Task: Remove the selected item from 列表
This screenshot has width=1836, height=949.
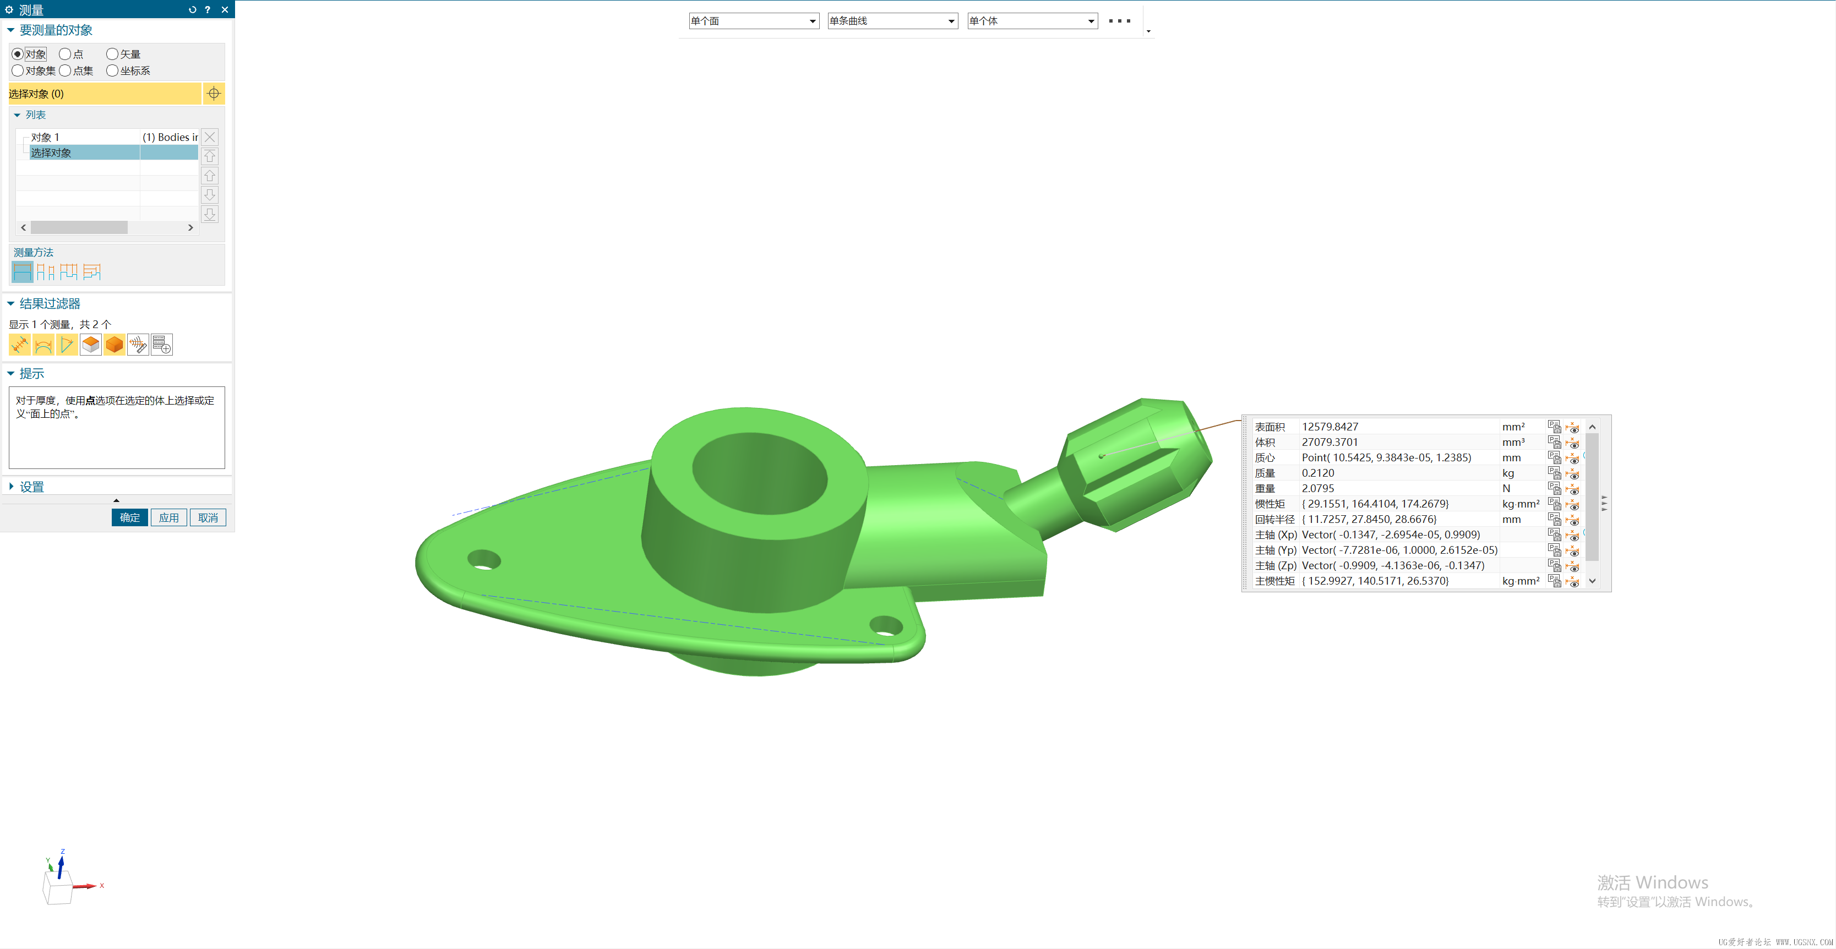Action: (210, 137)
